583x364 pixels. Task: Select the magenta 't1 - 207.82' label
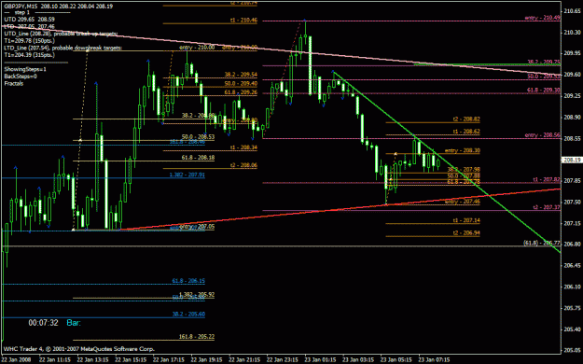[x=547, y=179]
